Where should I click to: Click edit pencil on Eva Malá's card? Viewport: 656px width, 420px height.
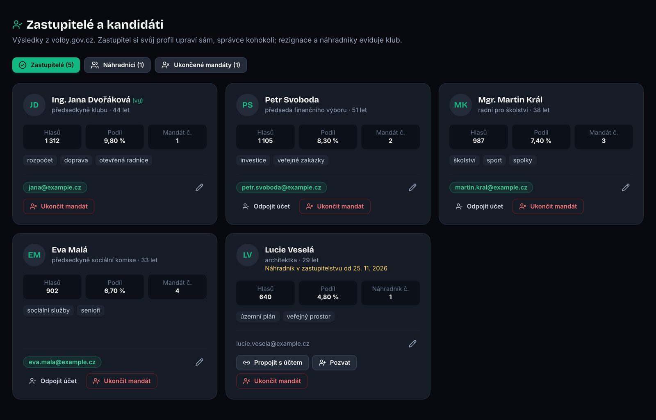pyautogui.click(x=199, y=362)
